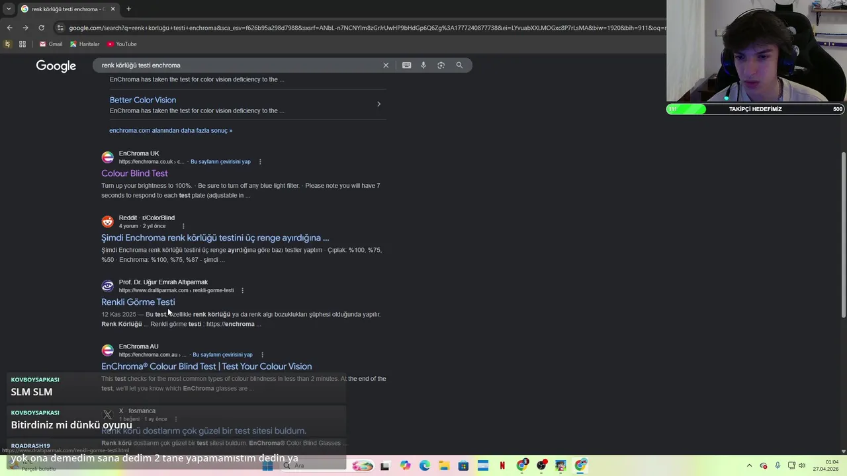
Task: Open Microsoft Edge from the taskbar
Action: click(x=424, y=466)
